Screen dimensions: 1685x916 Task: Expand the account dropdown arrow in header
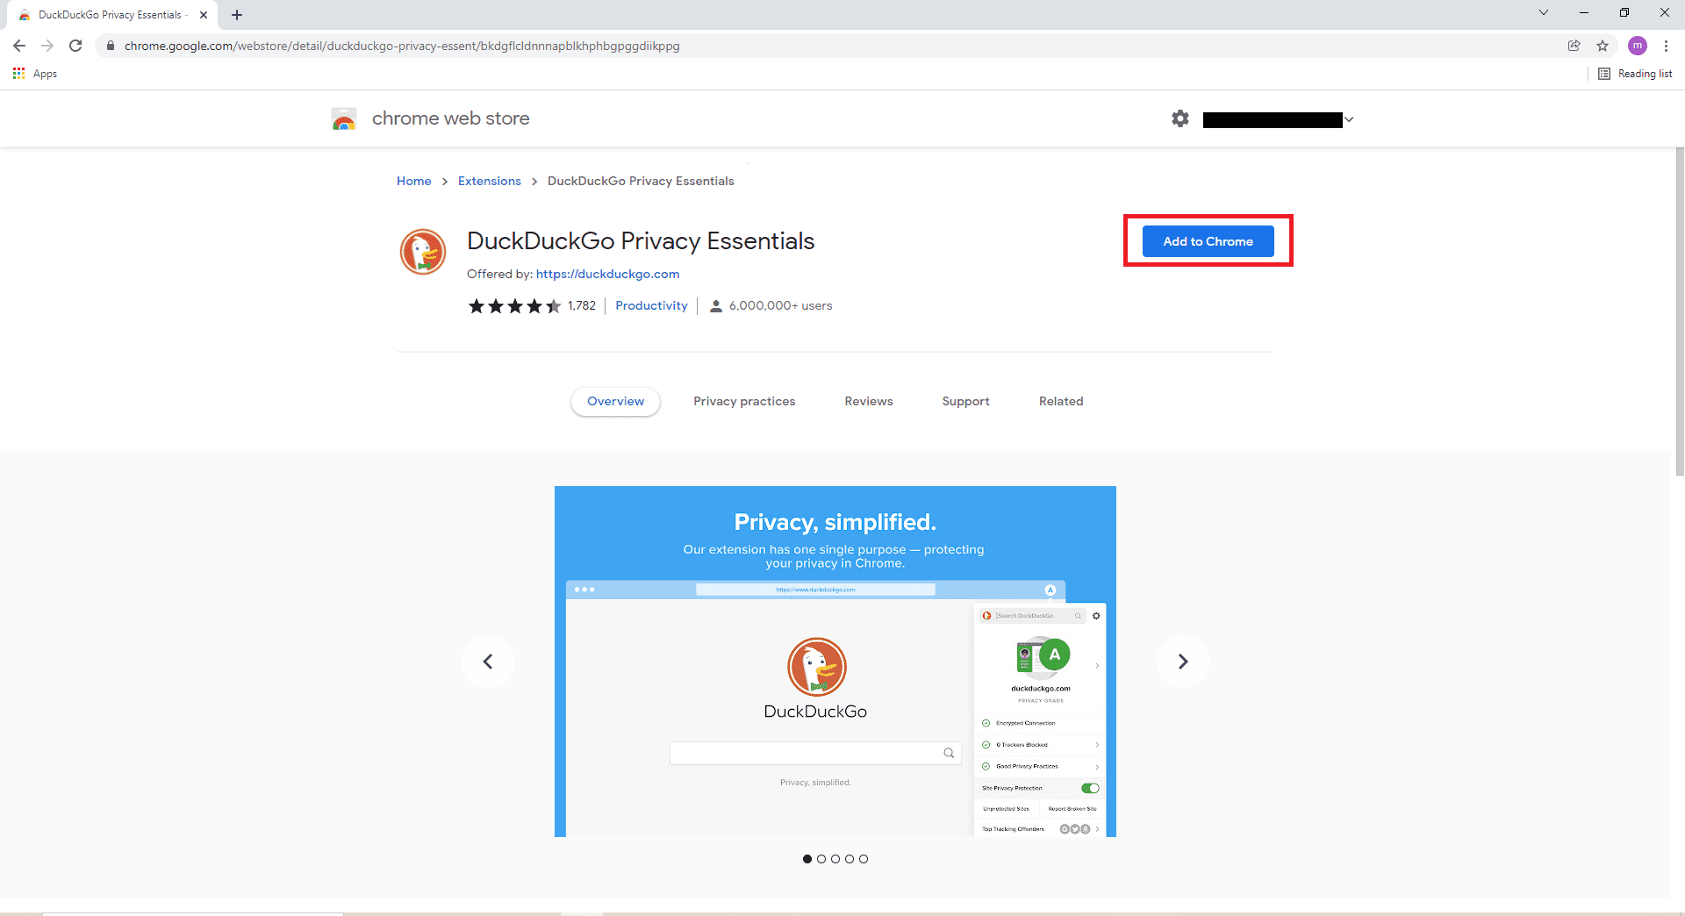[1350, 119]
